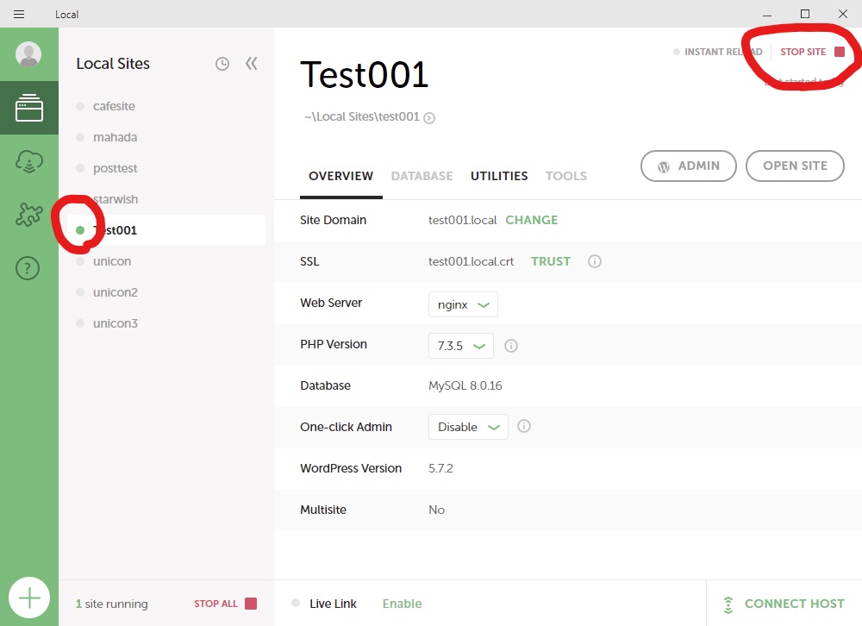The image size is (862, 626).
Task: Click the Local Sites heading
Action: [x=113, y=64]
